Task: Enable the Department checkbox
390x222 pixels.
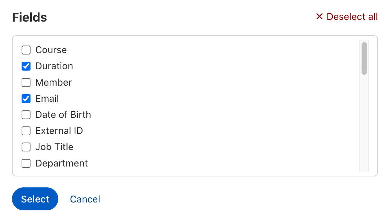Action: coord(26,163)
